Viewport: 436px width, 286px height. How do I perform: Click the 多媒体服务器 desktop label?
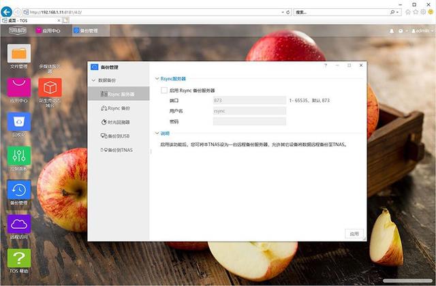point(50,69)
